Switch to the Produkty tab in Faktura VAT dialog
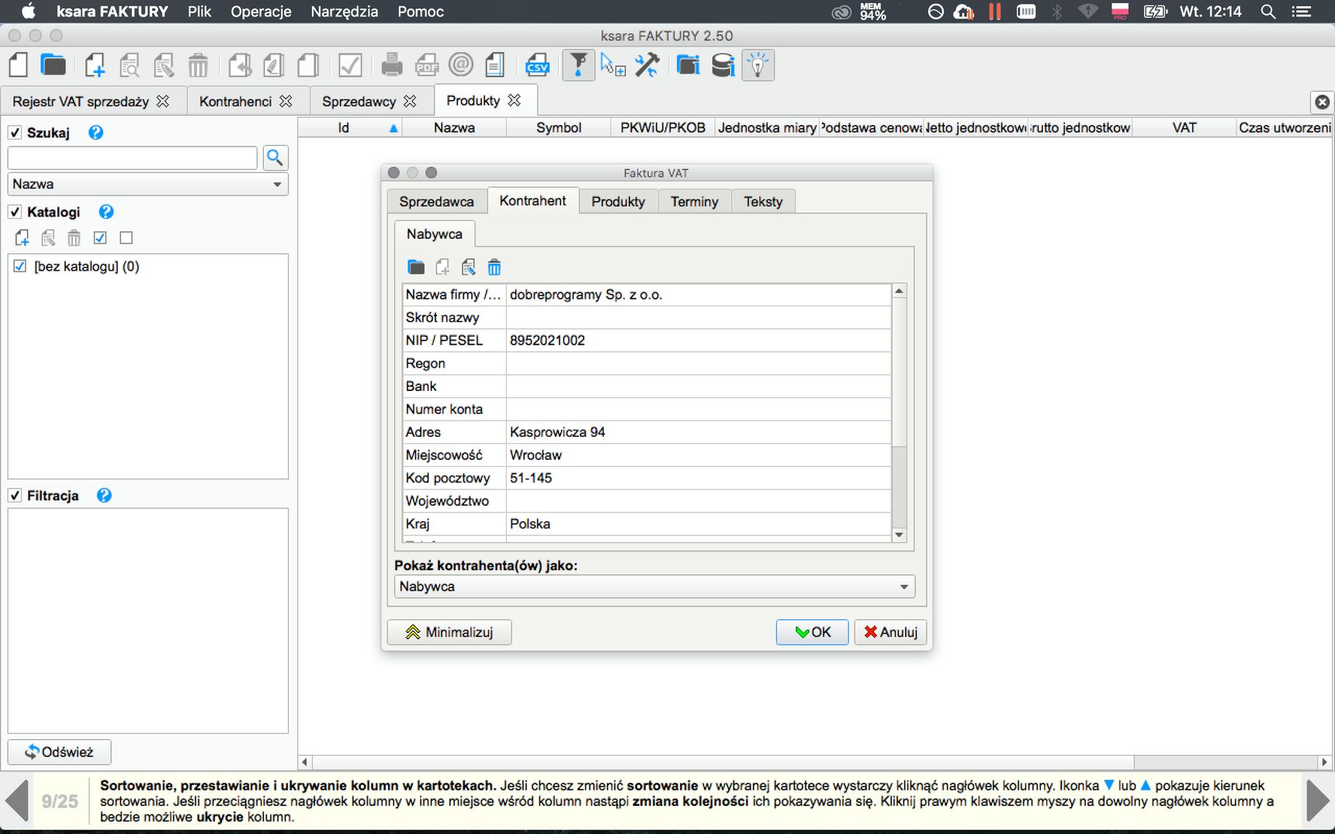Image resolution: width=1335 pixels, height=834 pixels. tap(618, 202)
